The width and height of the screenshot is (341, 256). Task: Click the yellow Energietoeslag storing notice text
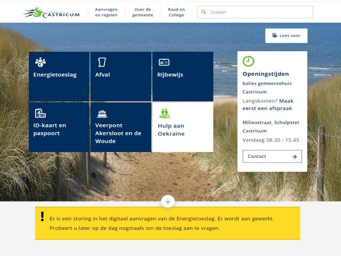pos(161,223)
